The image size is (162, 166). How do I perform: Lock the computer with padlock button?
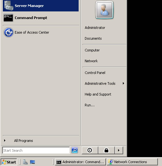point(106,150)
